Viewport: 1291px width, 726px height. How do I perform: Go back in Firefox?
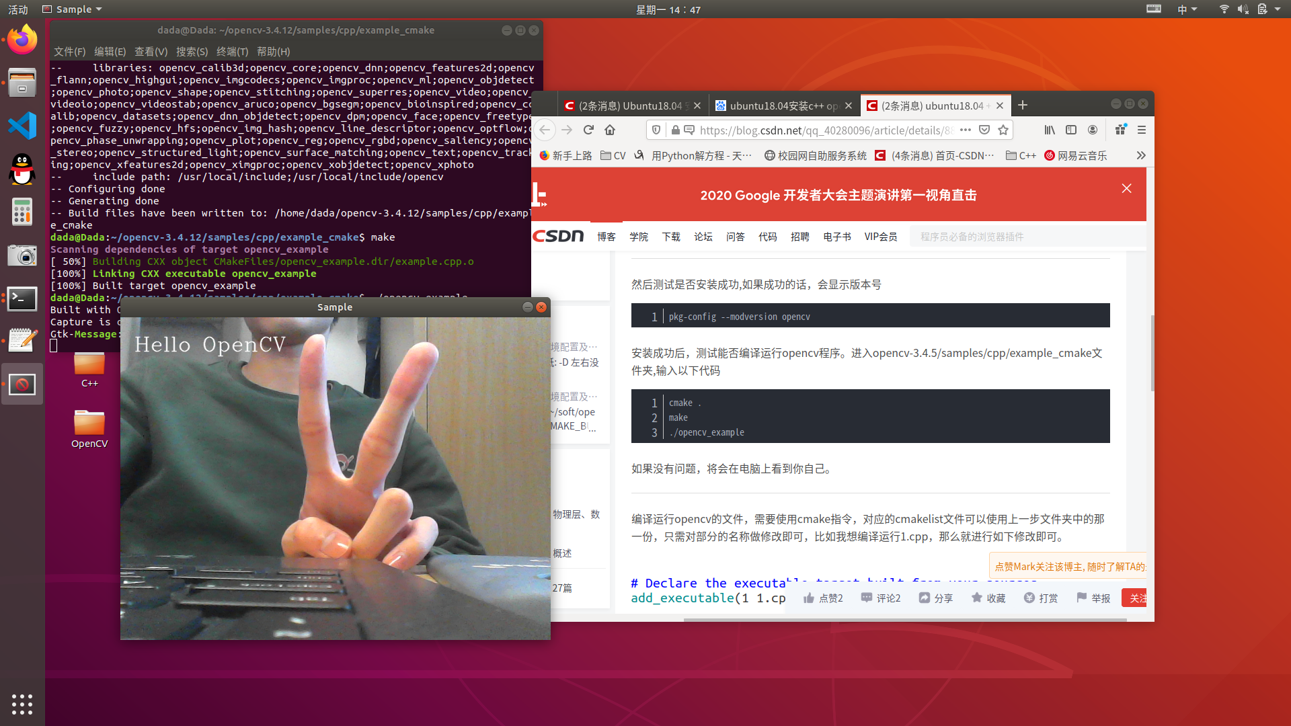545,130
